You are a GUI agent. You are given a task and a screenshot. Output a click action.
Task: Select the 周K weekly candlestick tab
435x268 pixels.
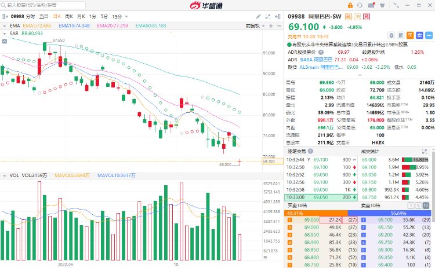click(69, 17)
